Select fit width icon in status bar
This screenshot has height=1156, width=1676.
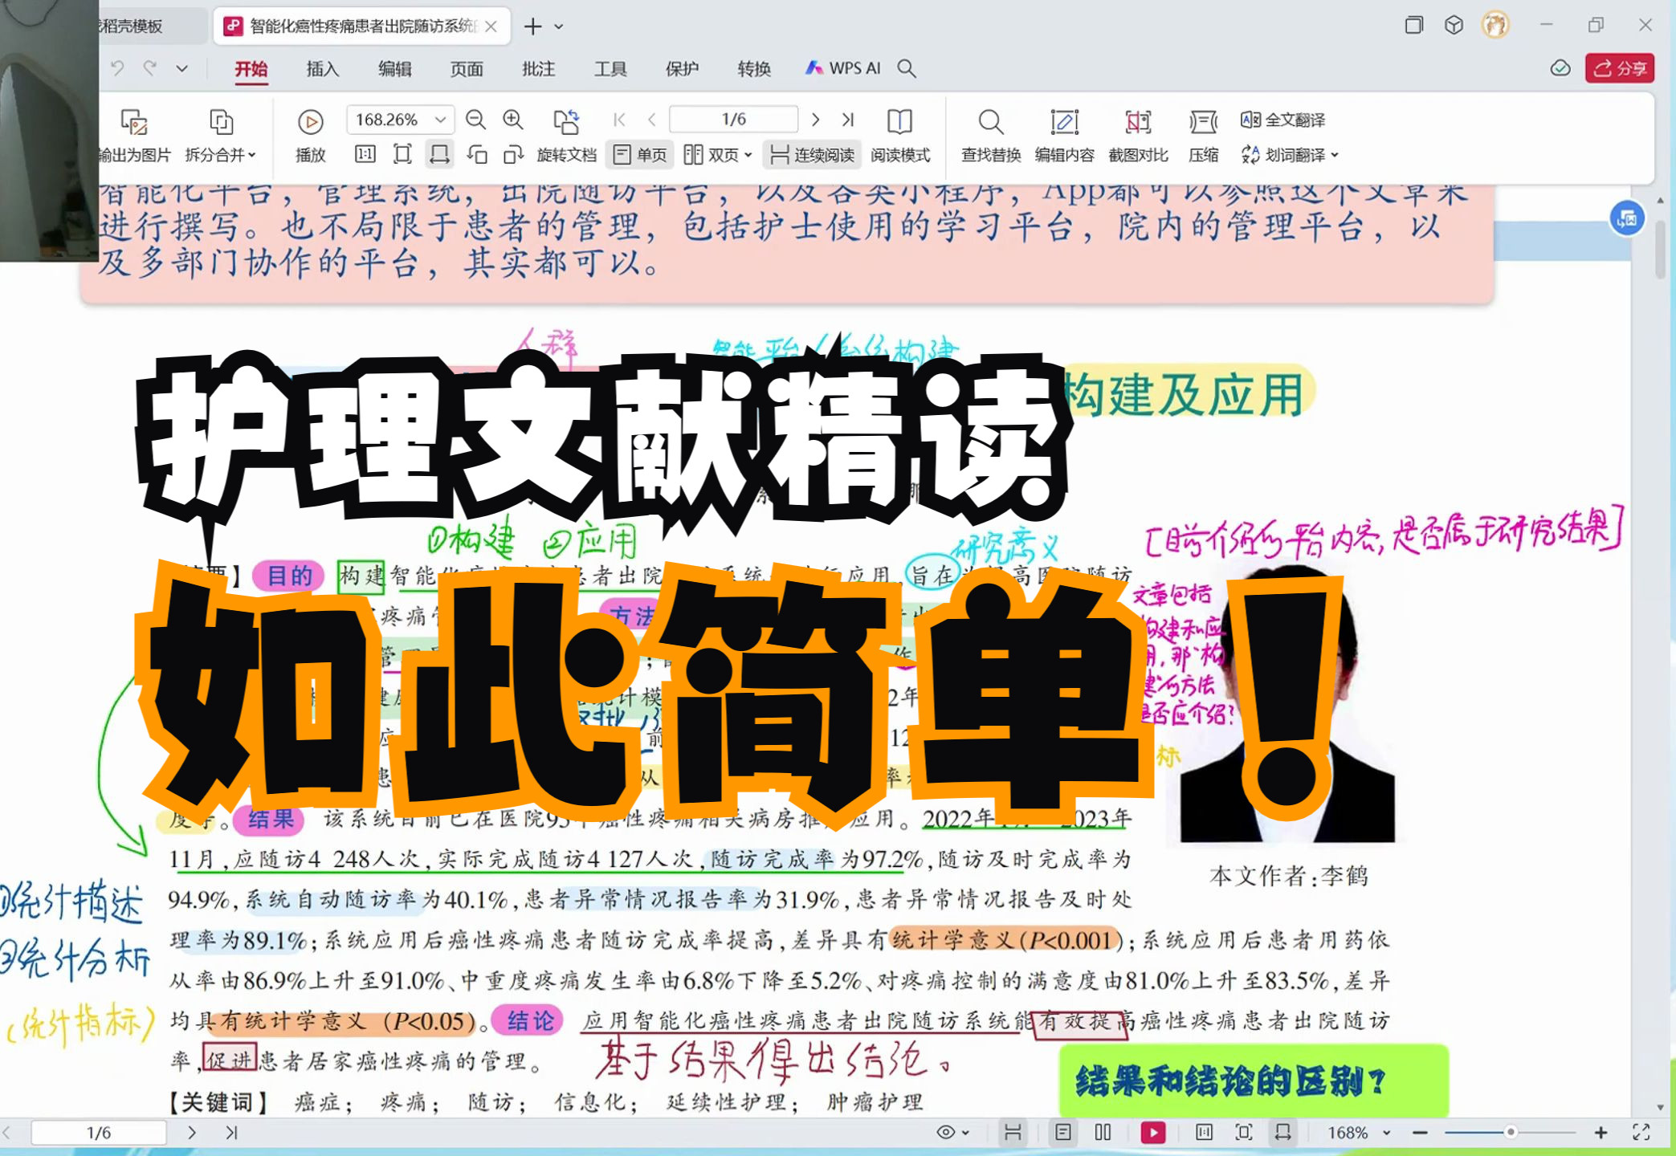tap(1283, 1133)
